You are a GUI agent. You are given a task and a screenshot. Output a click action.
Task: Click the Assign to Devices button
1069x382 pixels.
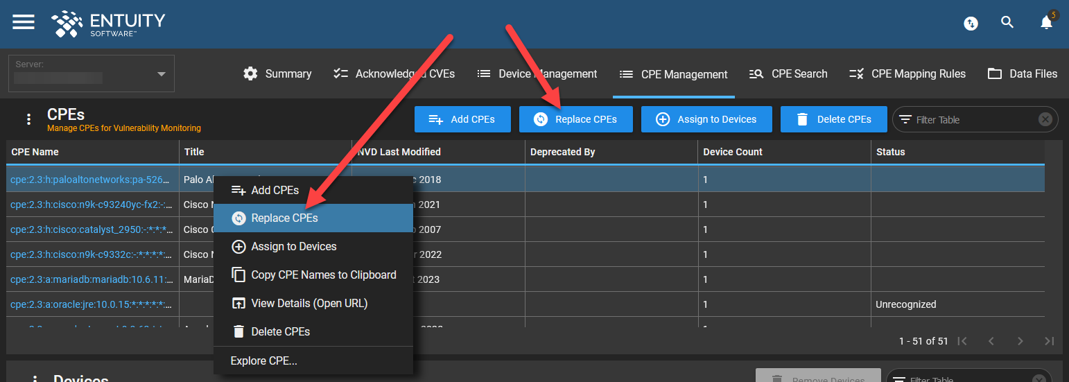pos(706,119)
